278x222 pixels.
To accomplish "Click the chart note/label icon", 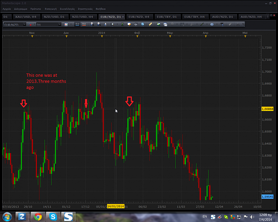I will [129, 24].
